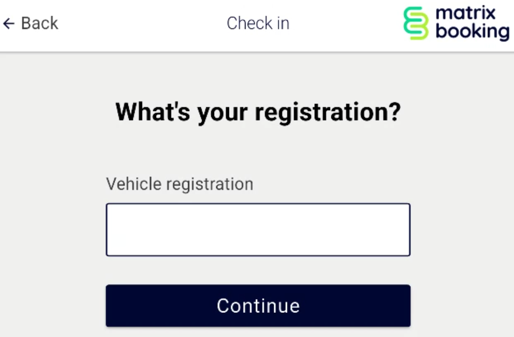The height and width of the screenshot is (337, 514).
Task: Click inside the Vehicle registration input box
Action: click(x=258, y=229)
